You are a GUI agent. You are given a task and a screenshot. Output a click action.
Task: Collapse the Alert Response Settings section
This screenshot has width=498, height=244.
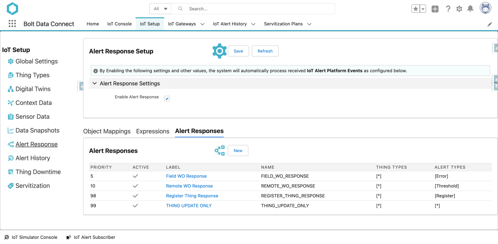[x=95, y=83]
